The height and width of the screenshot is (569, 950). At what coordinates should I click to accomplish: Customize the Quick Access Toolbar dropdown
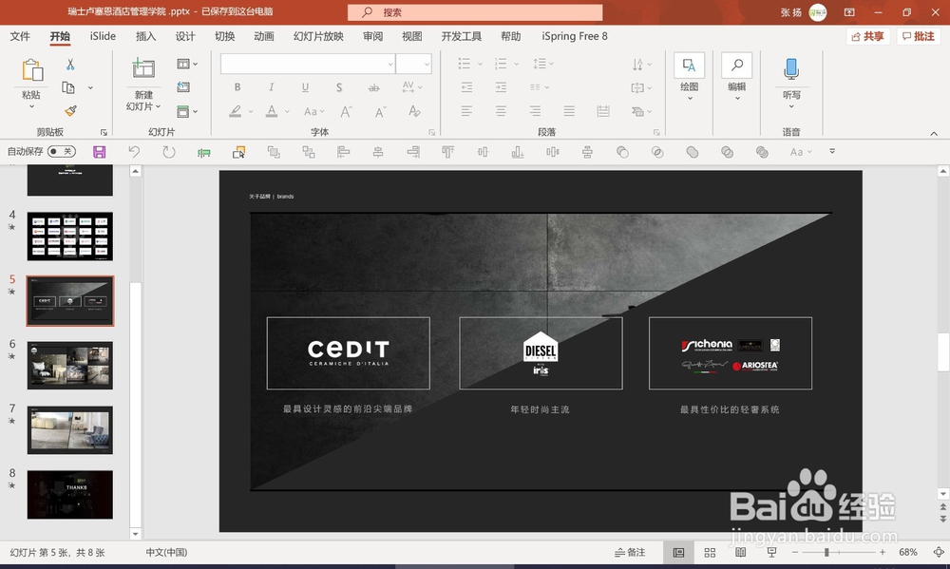(x=832, y=151)
